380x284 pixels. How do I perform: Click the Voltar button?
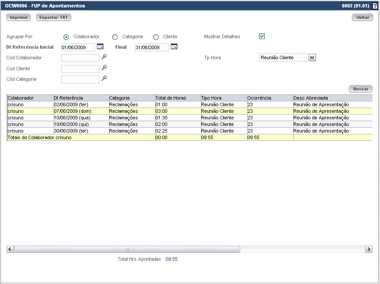point(362,18)
